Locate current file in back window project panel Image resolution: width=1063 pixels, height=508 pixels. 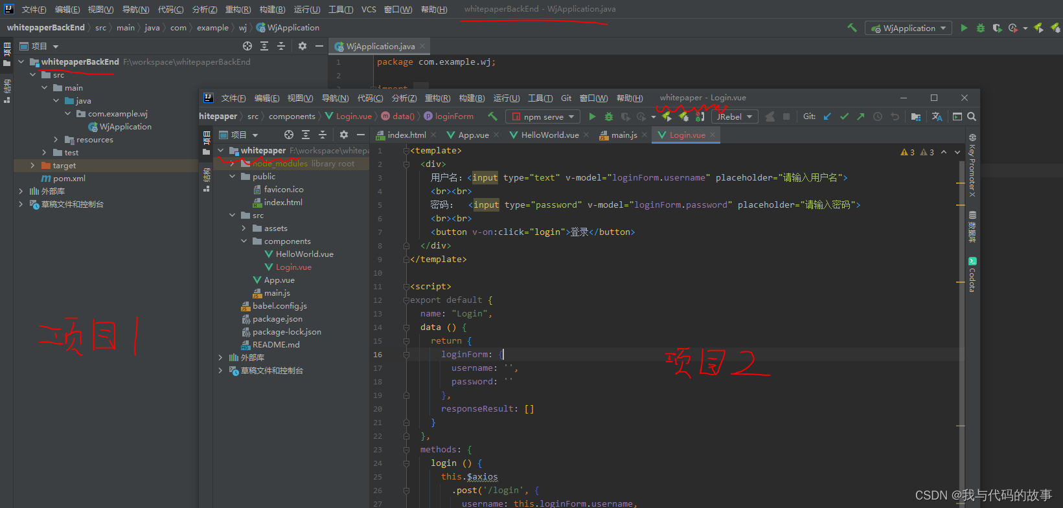(x=247, y=46)
